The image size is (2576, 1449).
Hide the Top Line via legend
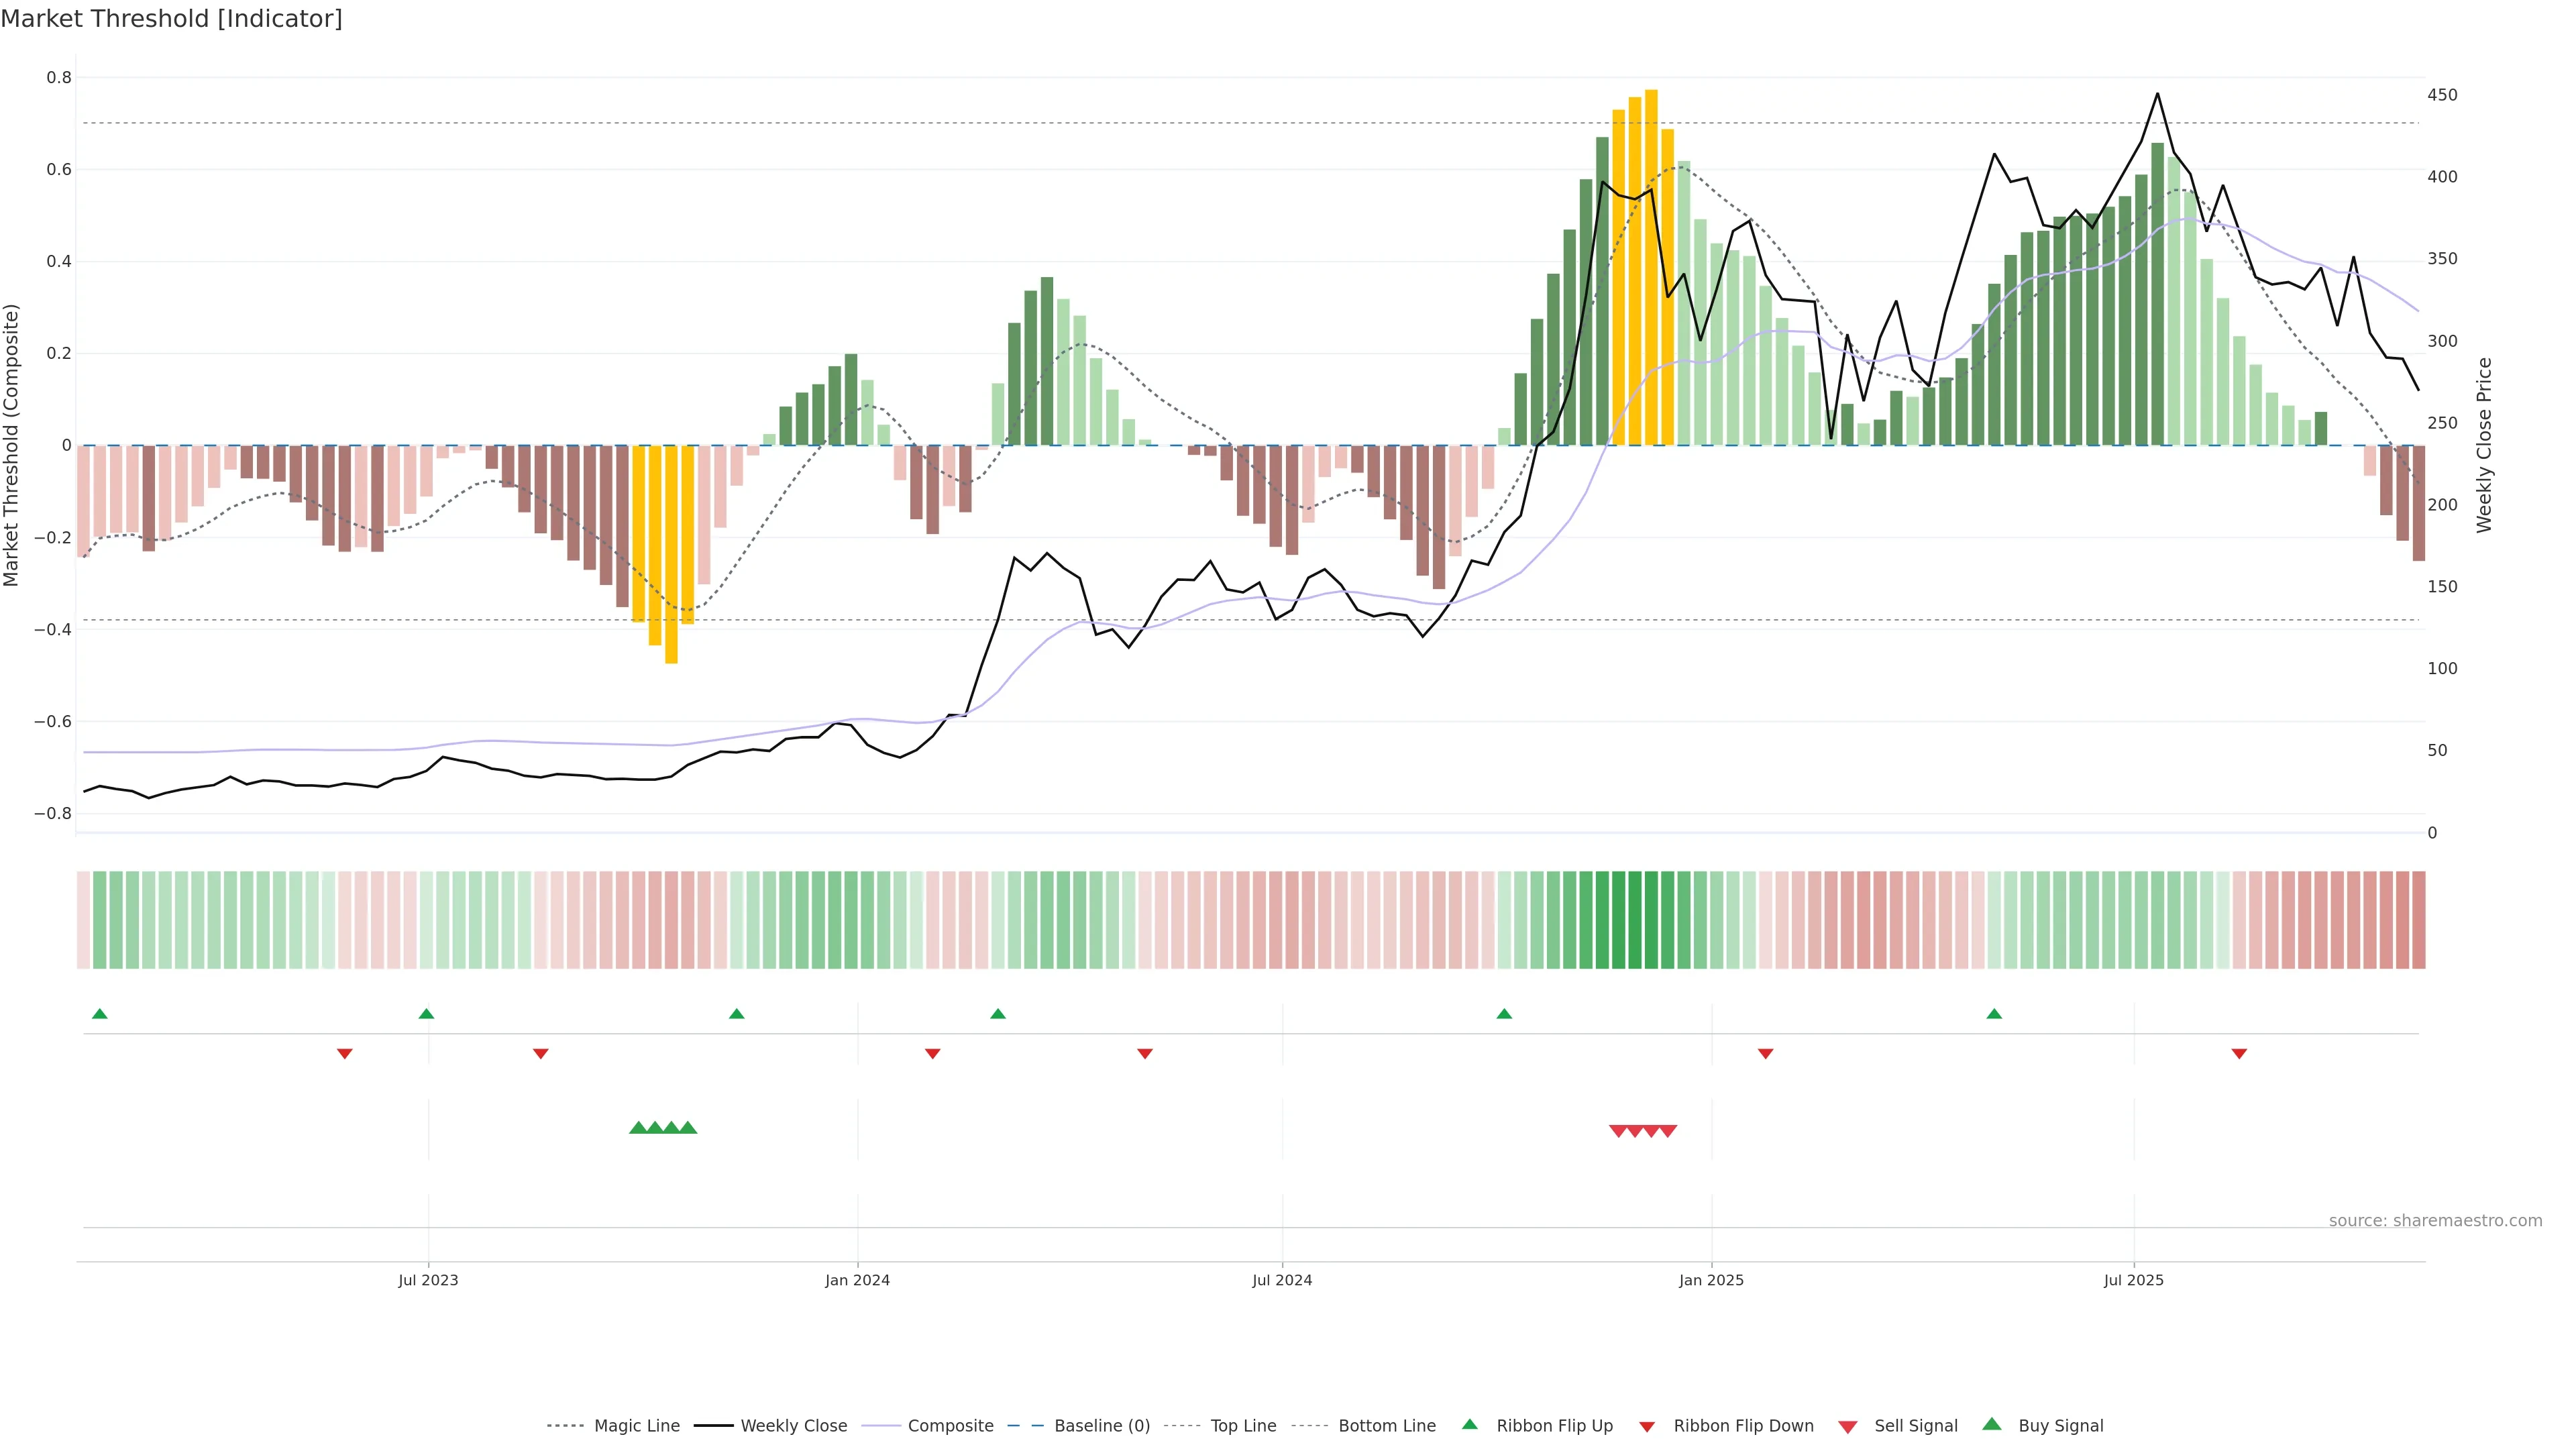1243,1426
